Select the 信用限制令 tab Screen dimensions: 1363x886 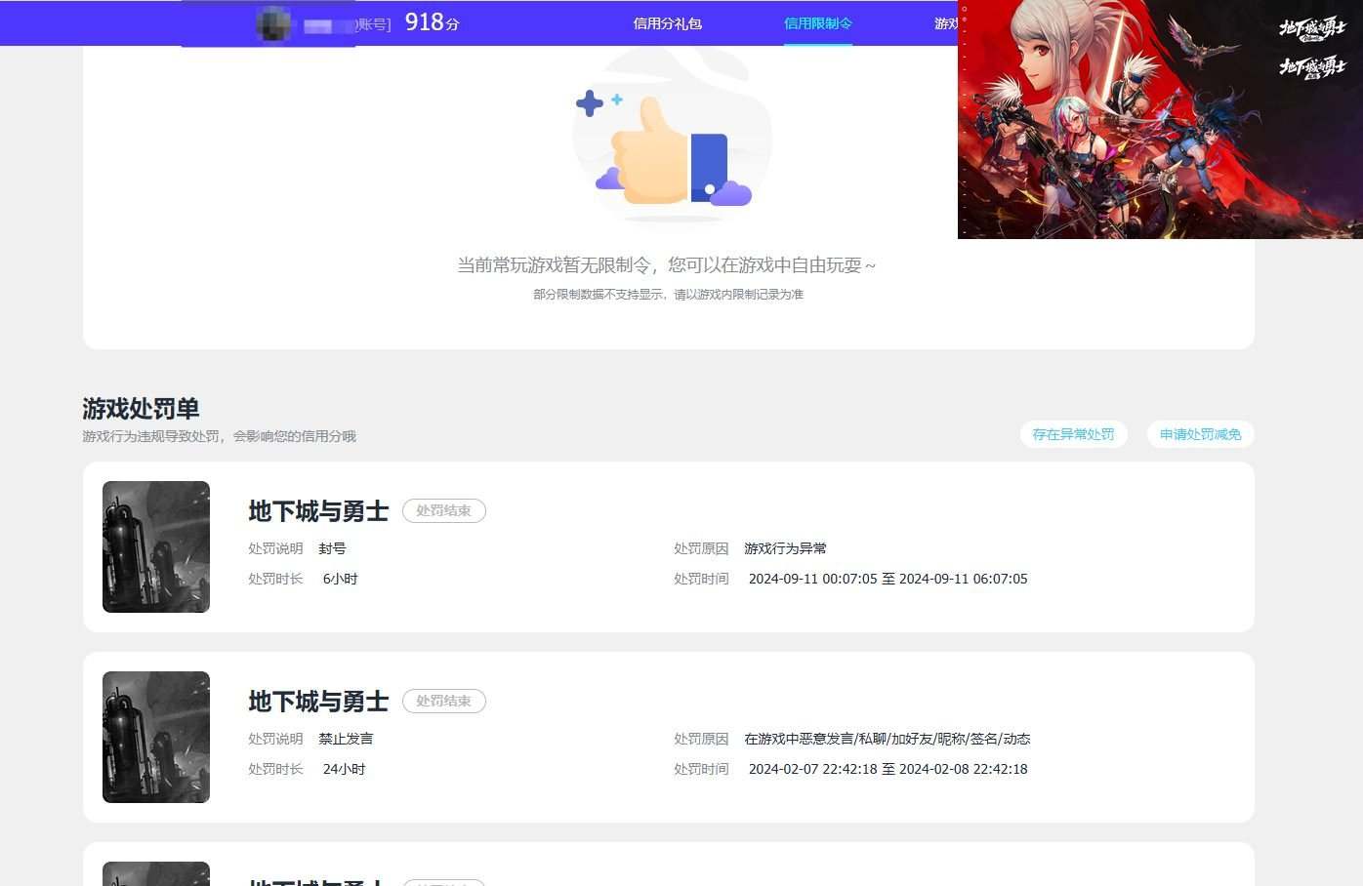pyautogui.click(x=818, y=23)
